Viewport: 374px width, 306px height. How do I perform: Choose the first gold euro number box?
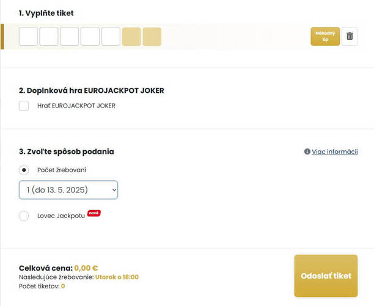tap(131, 36)
